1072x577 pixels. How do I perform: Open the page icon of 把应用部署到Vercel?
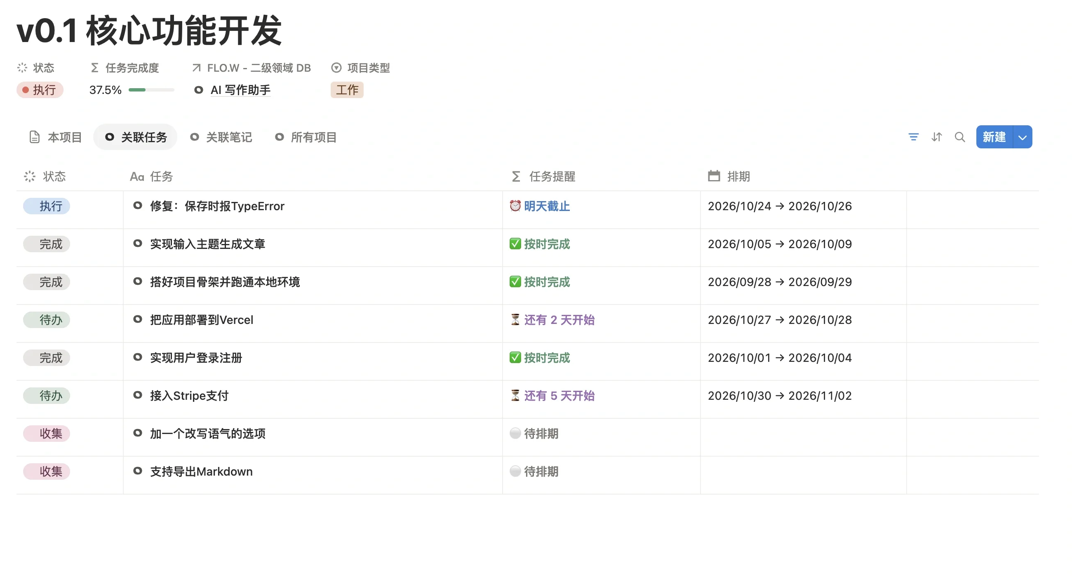tap(137, 319)
